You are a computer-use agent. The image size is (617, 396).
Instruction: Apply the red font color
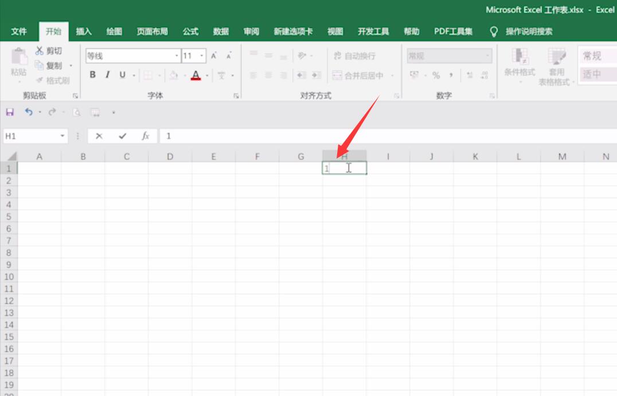point(196,75)
